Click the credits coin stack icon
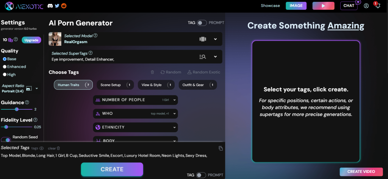This screenshot has width=388, height=179. (x=10, y=40)
